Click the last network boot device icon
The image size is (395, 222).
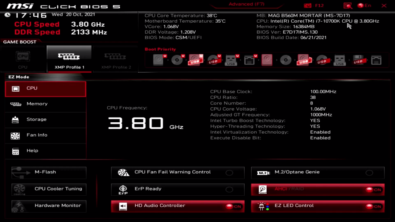(376, 60)
